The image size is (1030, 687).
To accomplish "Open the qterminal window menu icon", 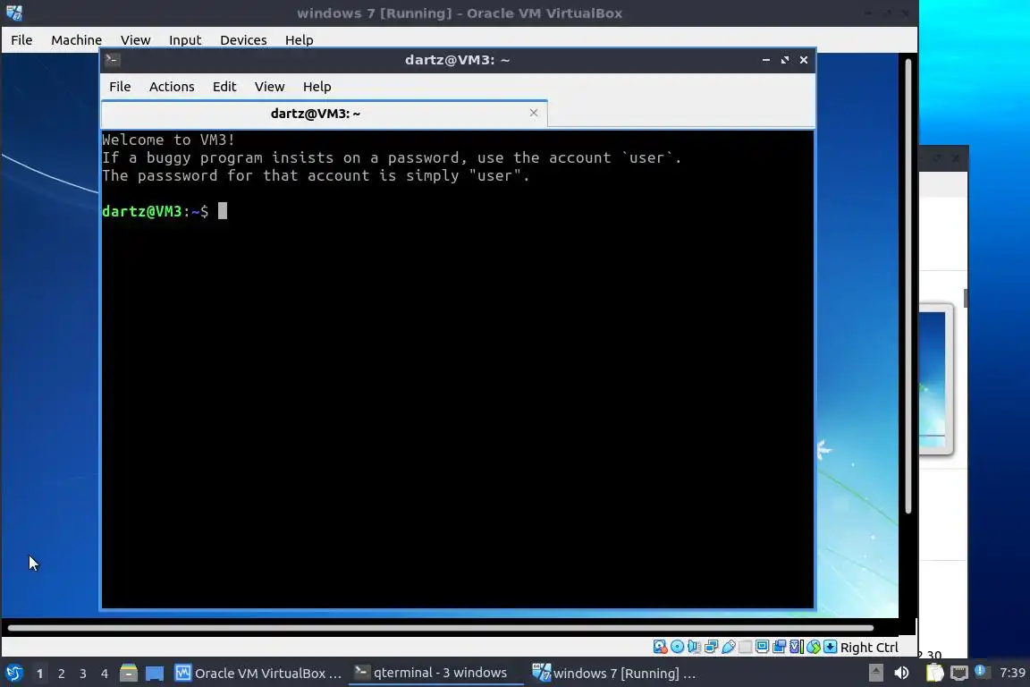I will [x=112, y=60].
